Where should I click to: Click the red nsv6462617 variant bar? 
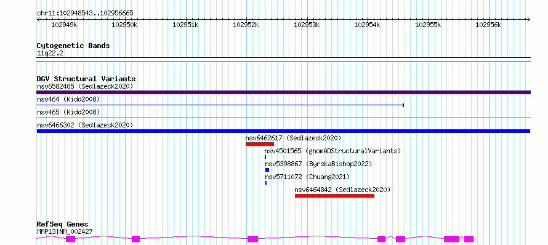tap(260, 144)
